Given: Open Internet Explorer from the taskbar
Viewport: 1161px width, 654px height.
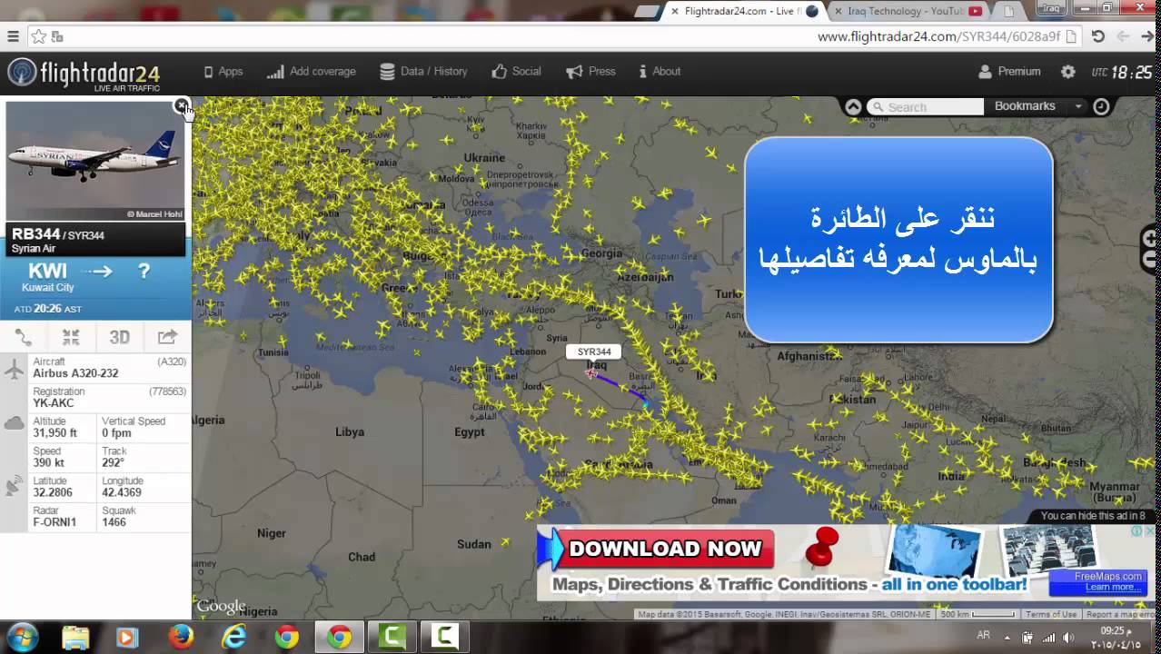Looking at the screenshot, I should coord(233,637).
